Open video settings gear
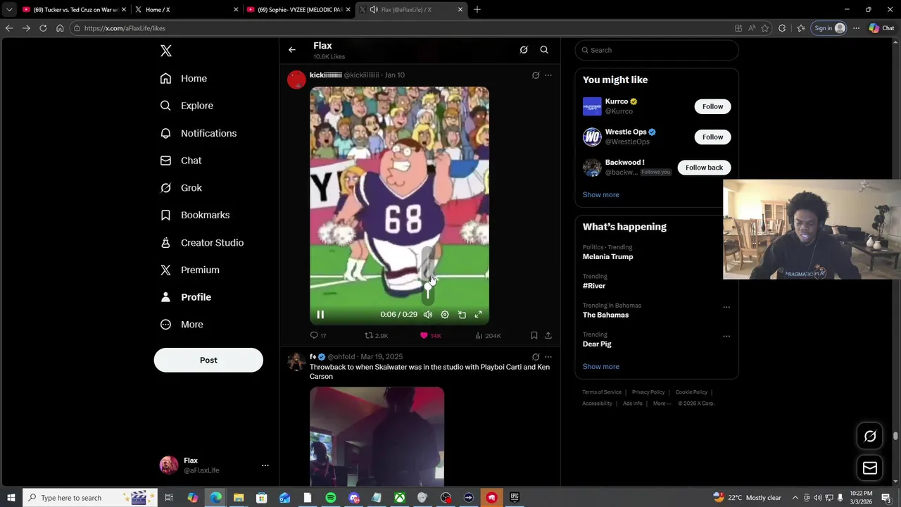The height and width of the screenshot is (507, 901). pos(445,315)
